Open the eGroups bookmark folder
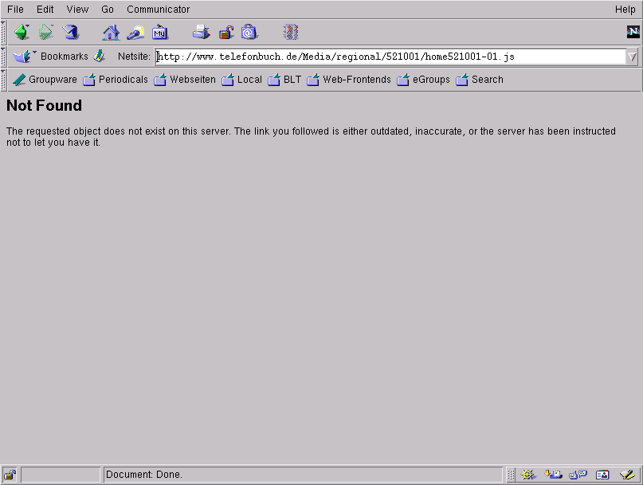The image size is (643, 485). (423, 80)
